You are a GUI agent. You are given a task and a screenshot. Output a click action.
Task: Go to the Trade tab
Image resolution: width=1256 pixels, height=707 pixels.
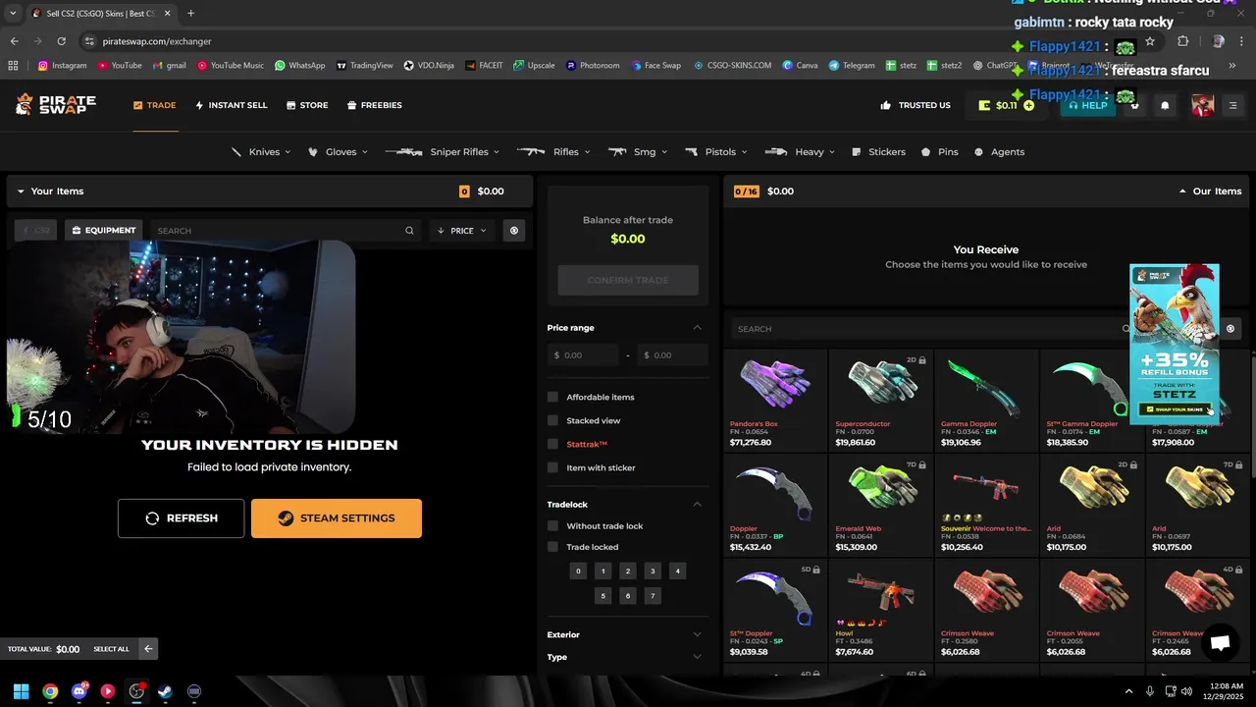tap(155, 105)
